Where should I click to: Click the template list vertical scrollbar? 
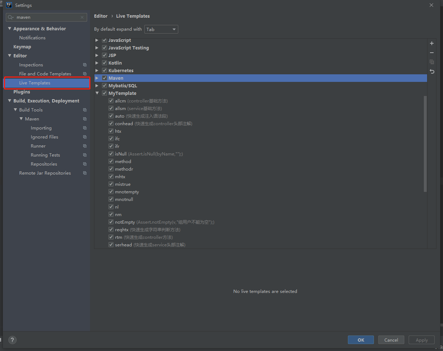point(425,144)
